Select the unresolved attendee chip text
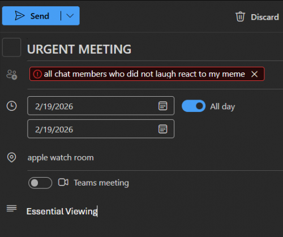The height and width of the screenshot is (237, 283). click(144, 74)
